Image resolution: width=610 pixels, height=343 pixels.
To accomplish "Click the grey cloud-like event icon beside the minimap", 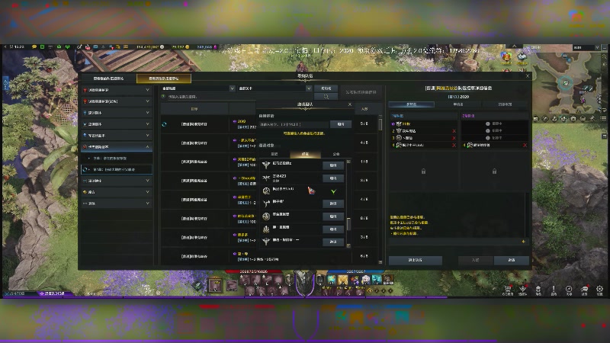I will [522, 58].
